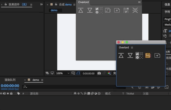Click the label tag column header
The image size is (171, 110).
(x=18, y=93)
